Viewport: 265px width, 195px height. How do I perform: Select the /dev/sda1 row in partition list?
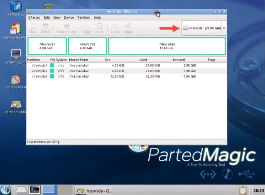(x=127, y=65)
